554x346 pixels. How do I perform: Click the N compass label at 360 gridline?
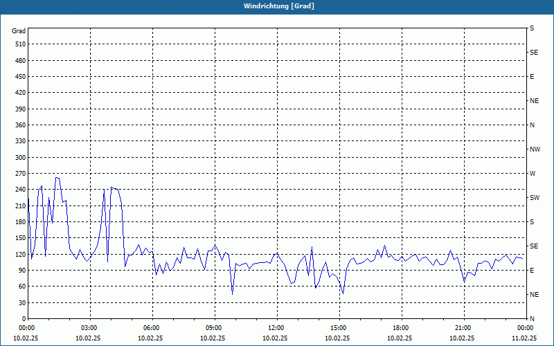[532, 125]
